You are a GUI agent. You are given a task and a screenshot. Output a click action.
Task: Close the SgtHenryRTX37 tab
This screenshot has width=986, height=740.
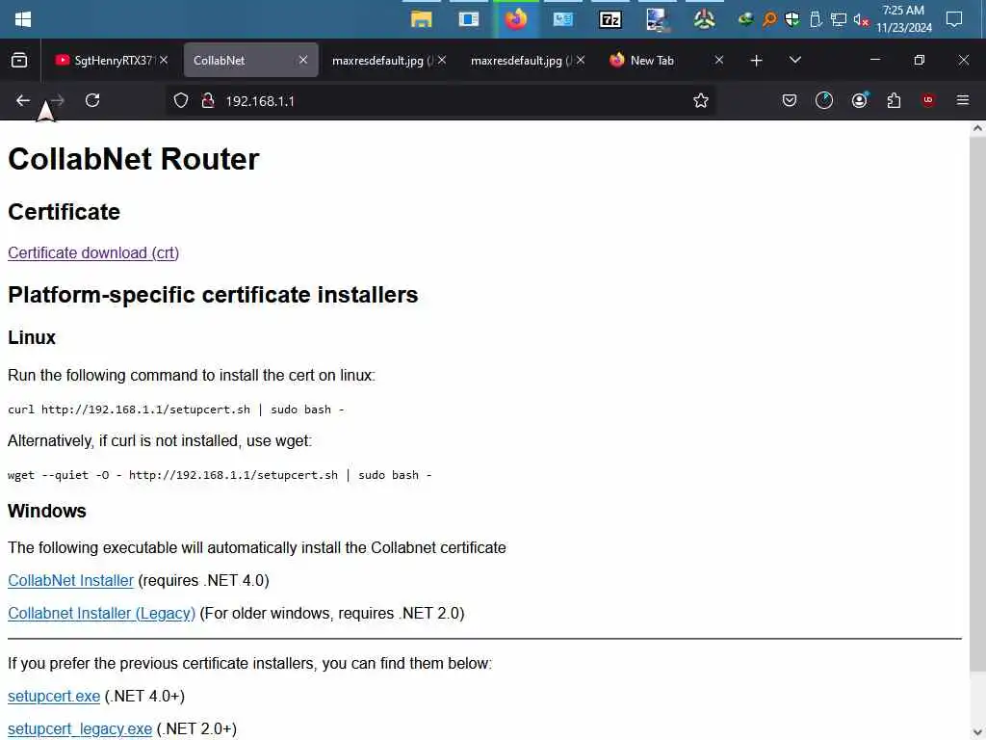(x=164, y=60)
